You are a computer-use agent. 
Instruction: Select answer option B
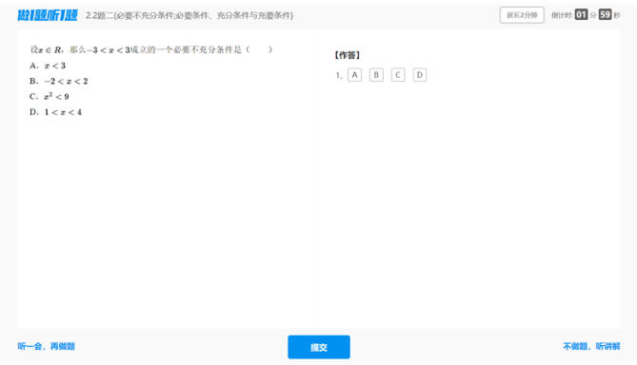click(x=376, y=75)
